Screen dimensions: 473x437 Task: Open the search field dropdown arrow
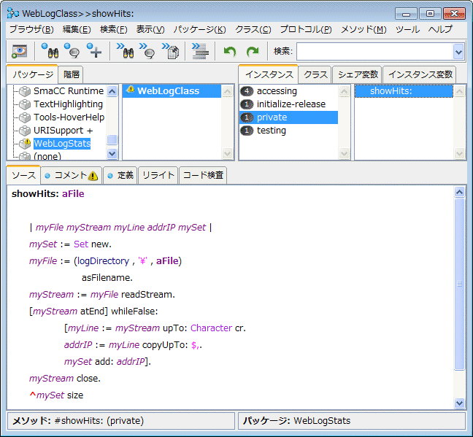458,51
